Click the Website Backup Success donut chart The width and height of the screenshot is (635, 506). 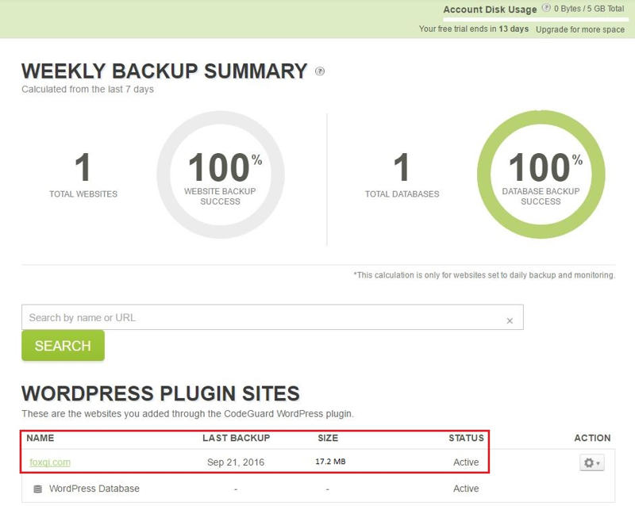220,175
